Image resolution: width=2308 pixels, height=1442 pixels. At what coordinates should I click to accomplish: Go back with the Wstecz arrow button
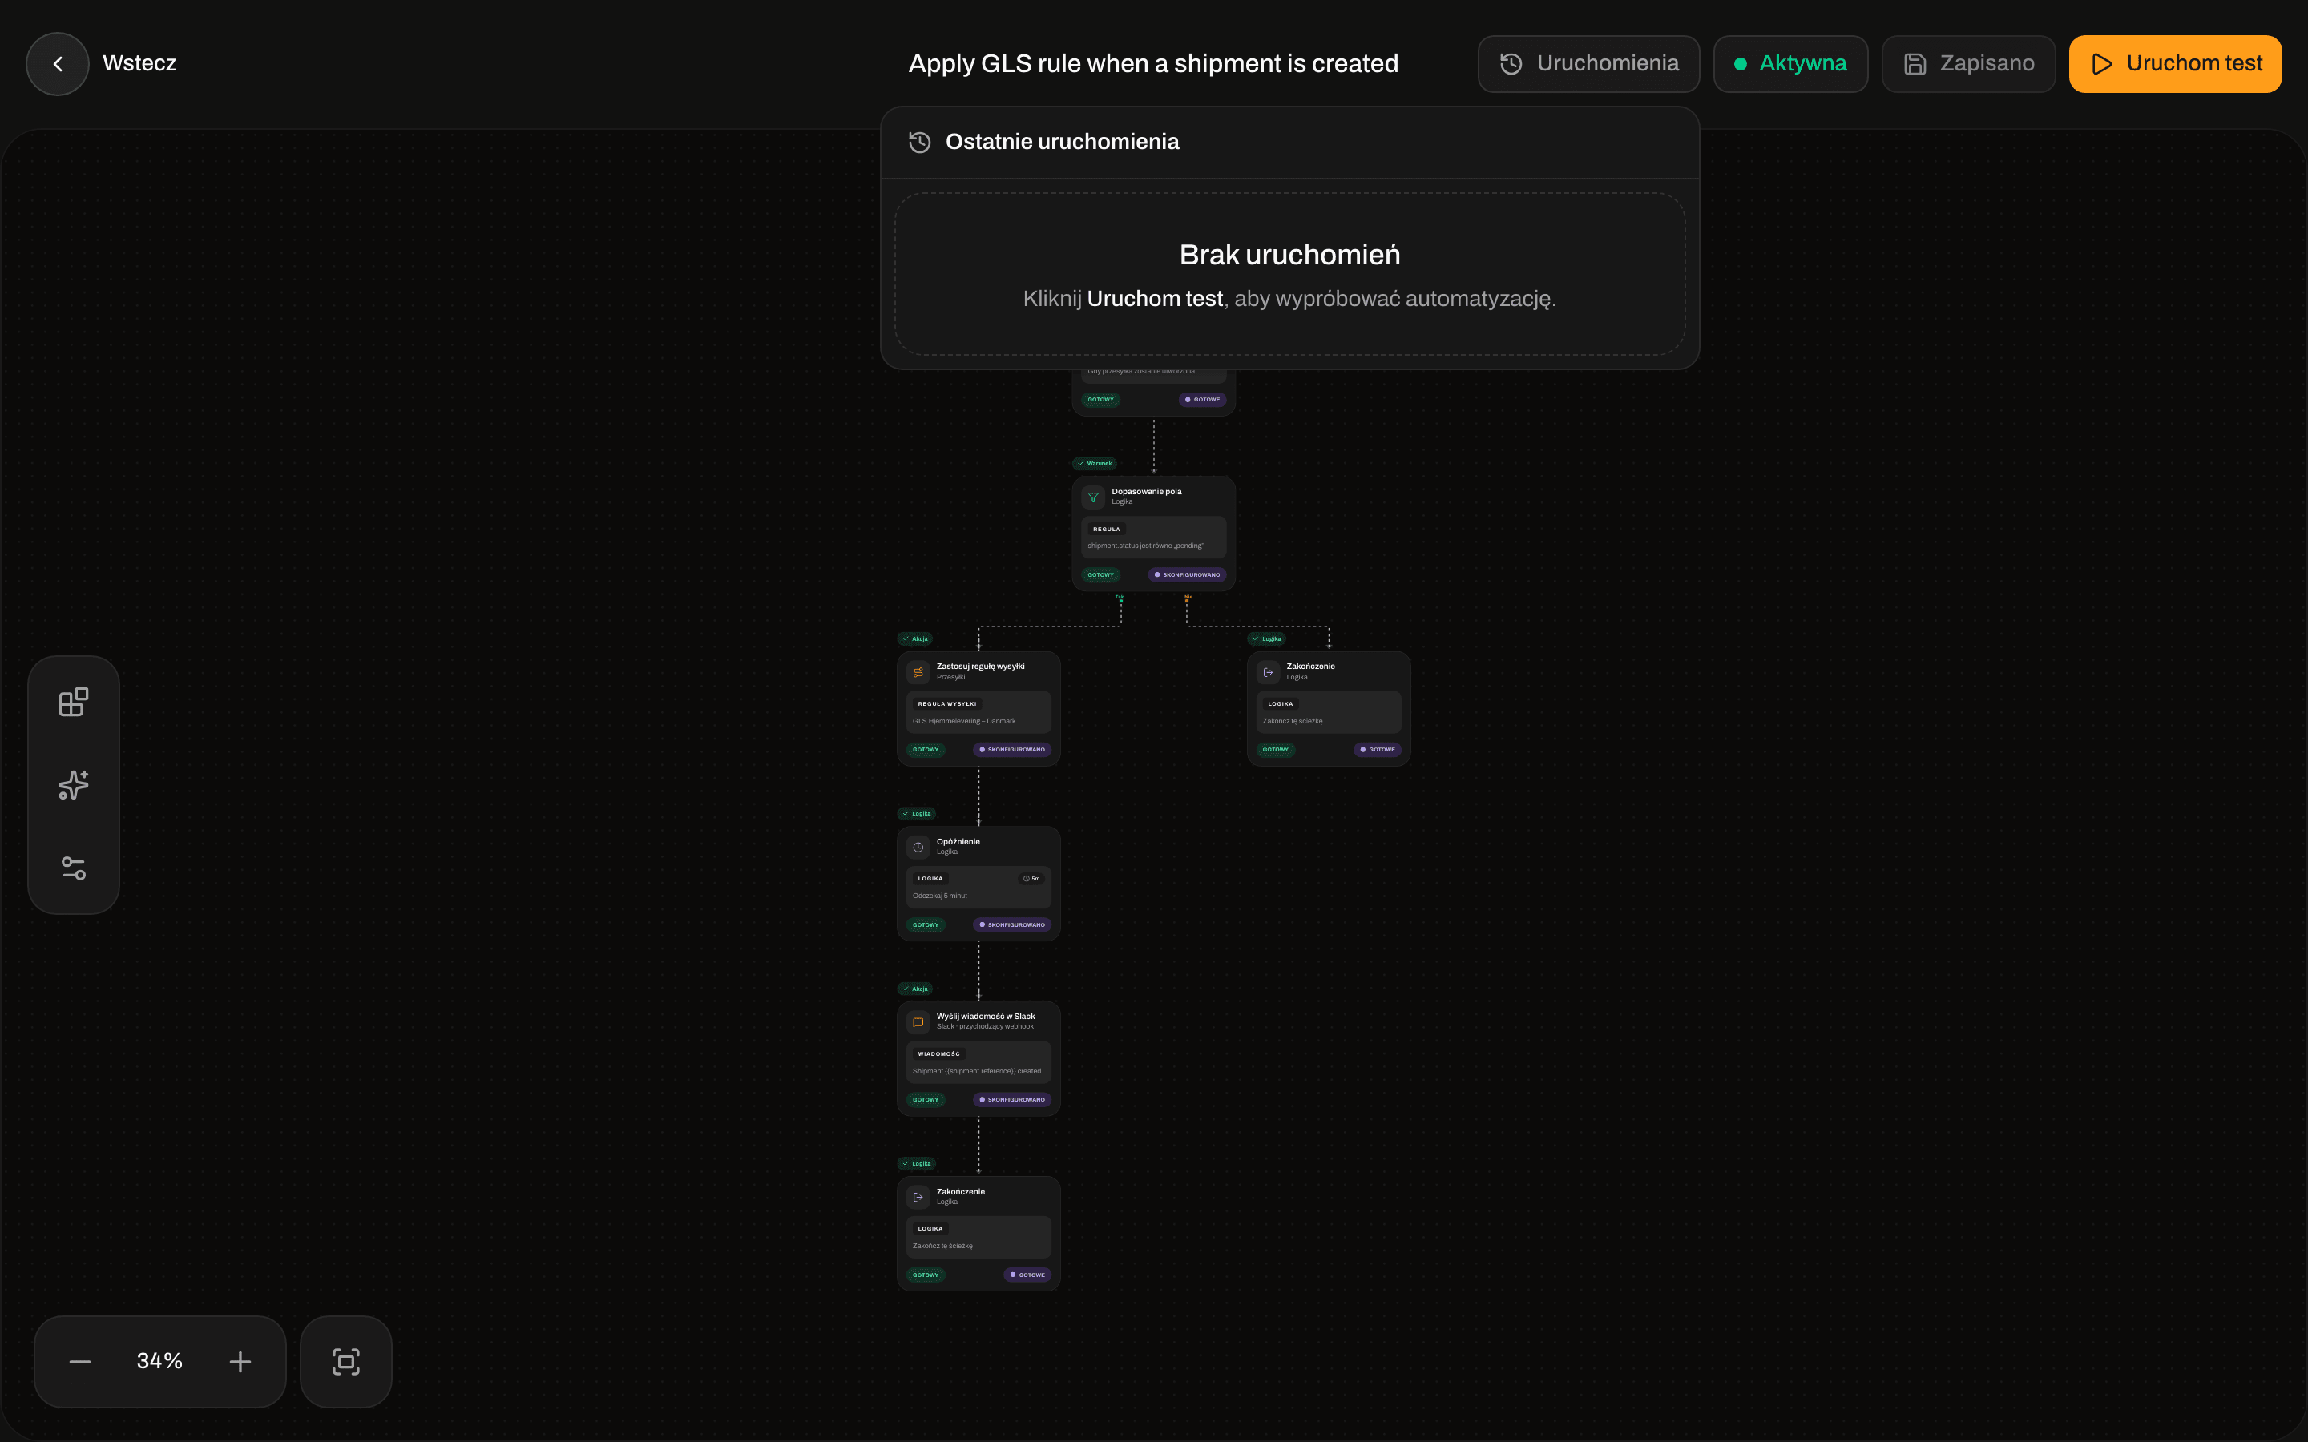pos(57,64)
